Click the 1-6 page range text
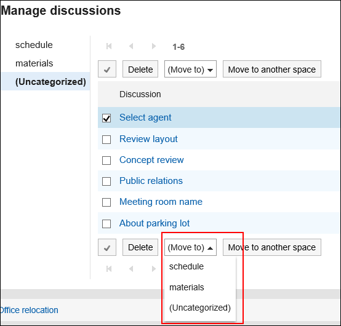Image resolution: width=341 pixels, height=326 pixels. pos(179,47)
